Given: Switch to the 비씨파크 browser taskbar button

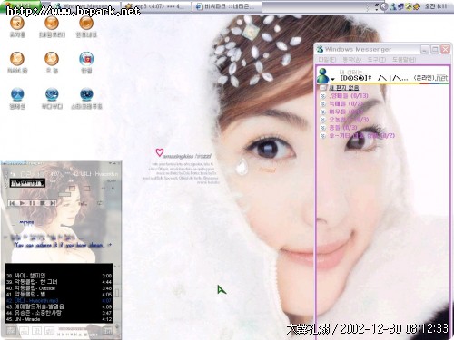Looking at the screenshot, I should click(227, 6).
